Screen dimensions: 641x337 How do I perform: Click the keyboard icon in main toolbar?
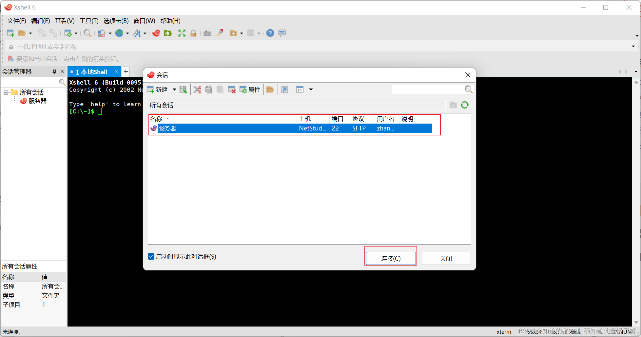(x=207, y=33)
